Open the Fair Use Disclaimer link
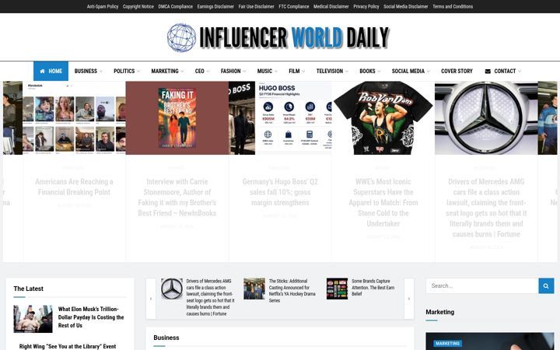This screenshot has height=350, width=560. [256, 6]
